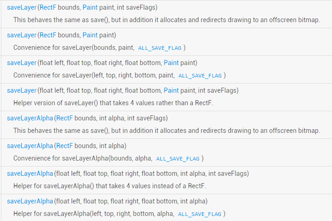Click ALL_SAVE_FLAG after 'saveLayerAlpha(left, top, right, bottom, alpha,'
This screenshot has height=221, width=332.
pos(200,214)
